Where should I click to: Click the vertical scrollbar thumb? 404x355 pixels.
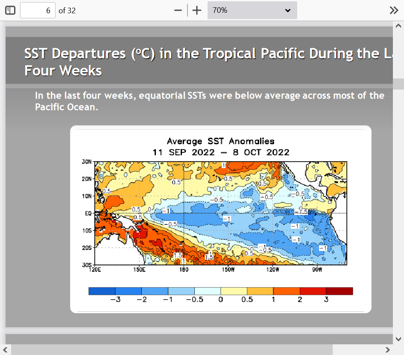(x=398, y=84)
